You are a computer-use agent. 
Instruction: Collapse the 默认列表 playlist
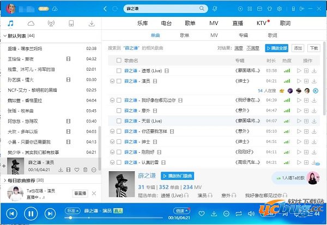tap(5, 36)
